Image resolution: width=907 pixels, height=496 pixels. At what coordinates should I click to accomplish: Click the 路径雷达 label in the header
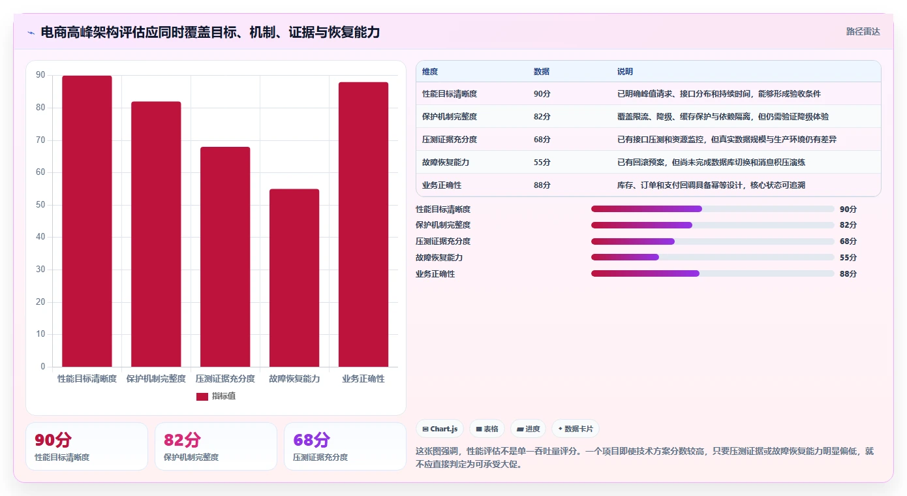[x=863, y=31]
